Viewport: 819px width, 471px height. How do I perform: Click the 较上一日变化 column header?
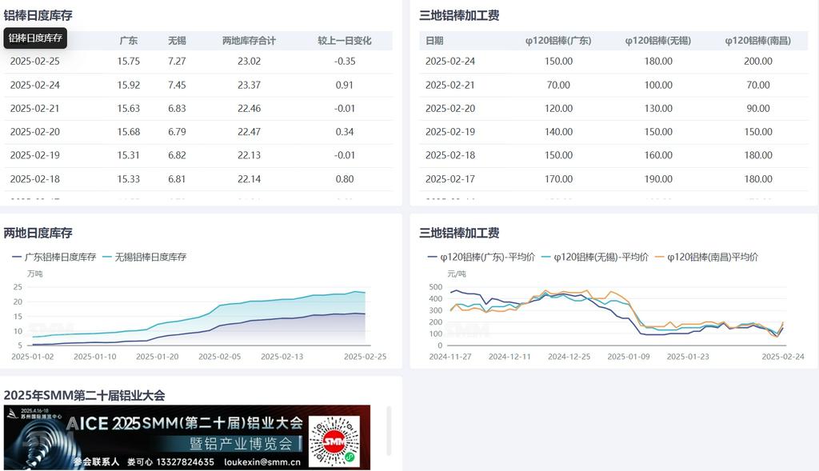point(344,41)
